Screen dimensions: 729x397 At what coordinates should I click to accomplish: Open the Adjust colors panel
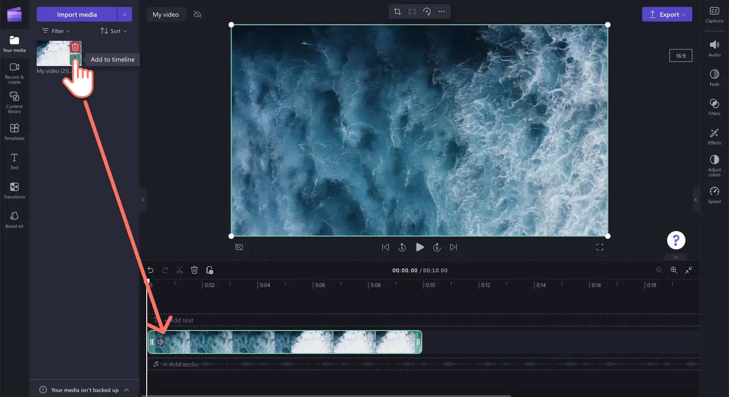click(714, 165)
